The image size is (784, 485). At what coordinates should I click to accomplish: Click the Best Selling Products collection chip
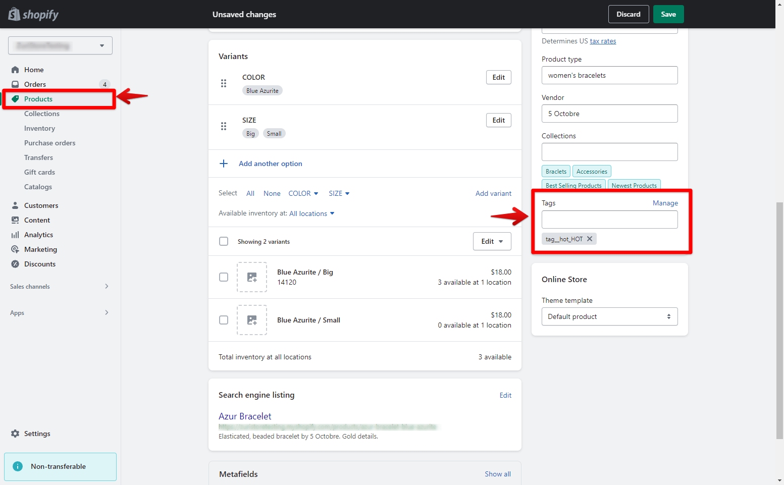point(573,185)
